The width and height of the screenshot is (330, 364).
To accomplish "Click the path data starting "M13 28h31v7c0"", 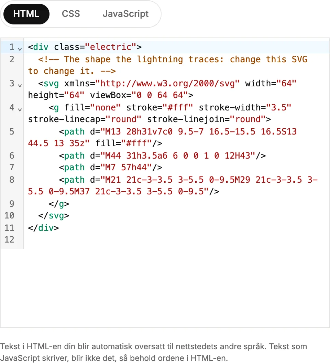I will tap(162, 137).
